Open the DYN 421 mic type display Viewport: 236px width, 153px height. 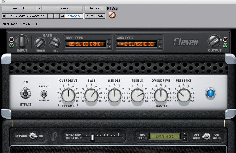165,136
